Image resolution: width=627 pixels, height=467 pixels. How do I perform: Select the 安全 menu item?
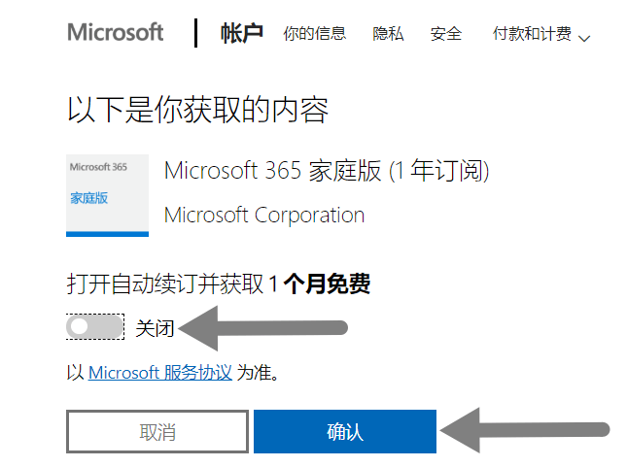(446, 34)
